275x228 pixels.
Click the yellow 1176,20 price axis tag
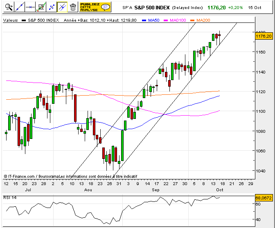pos(264,36)
